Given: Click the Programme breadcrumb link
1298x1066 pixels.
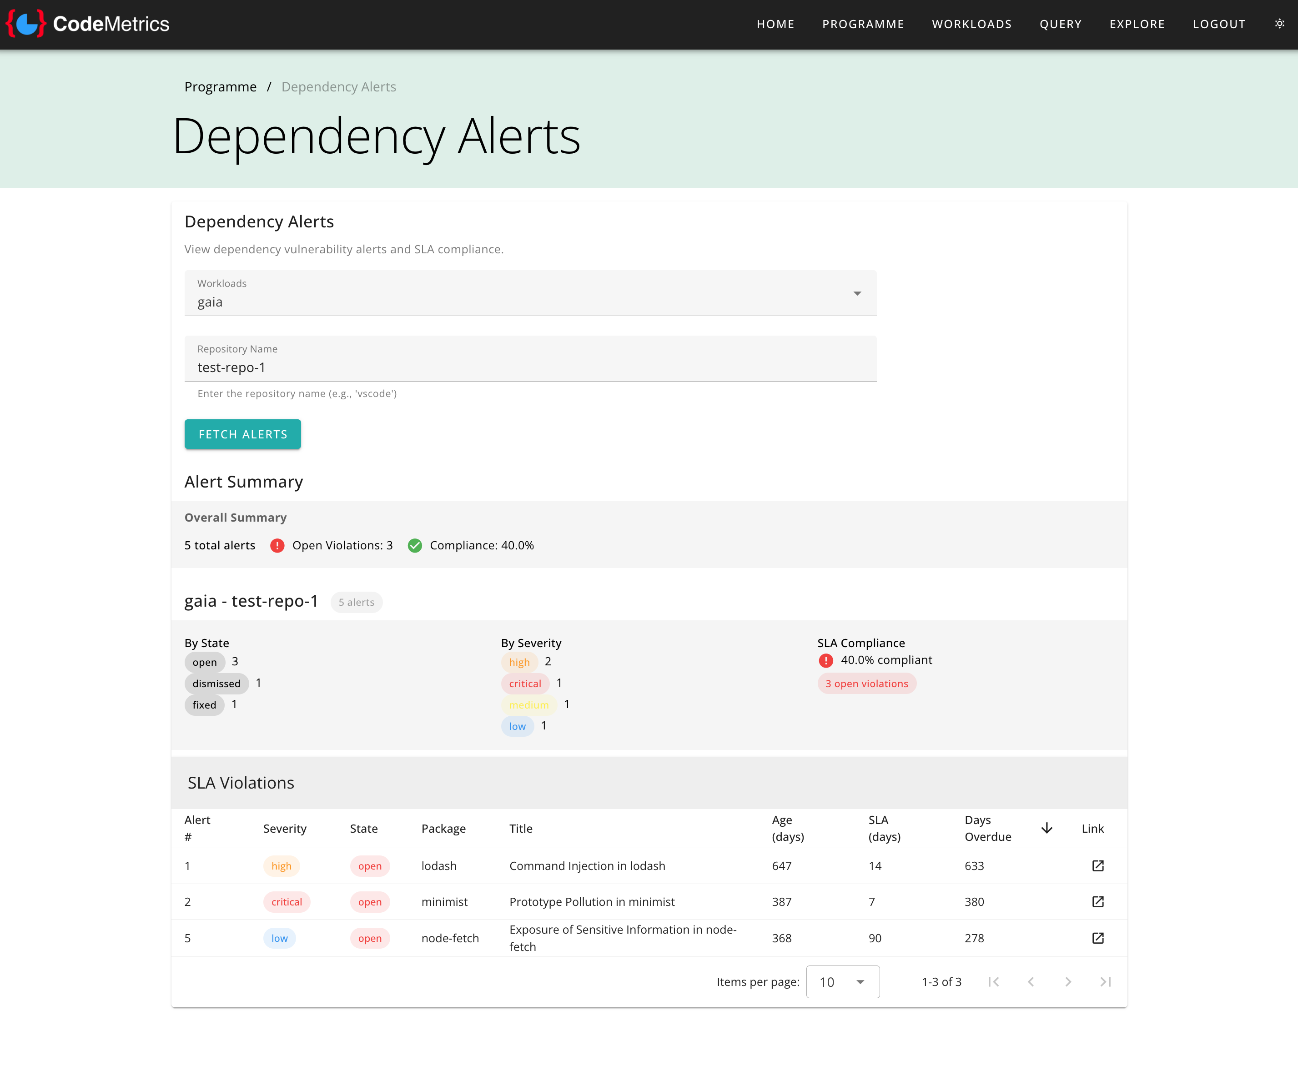Looking at the screenshot, I should point(221,86).
